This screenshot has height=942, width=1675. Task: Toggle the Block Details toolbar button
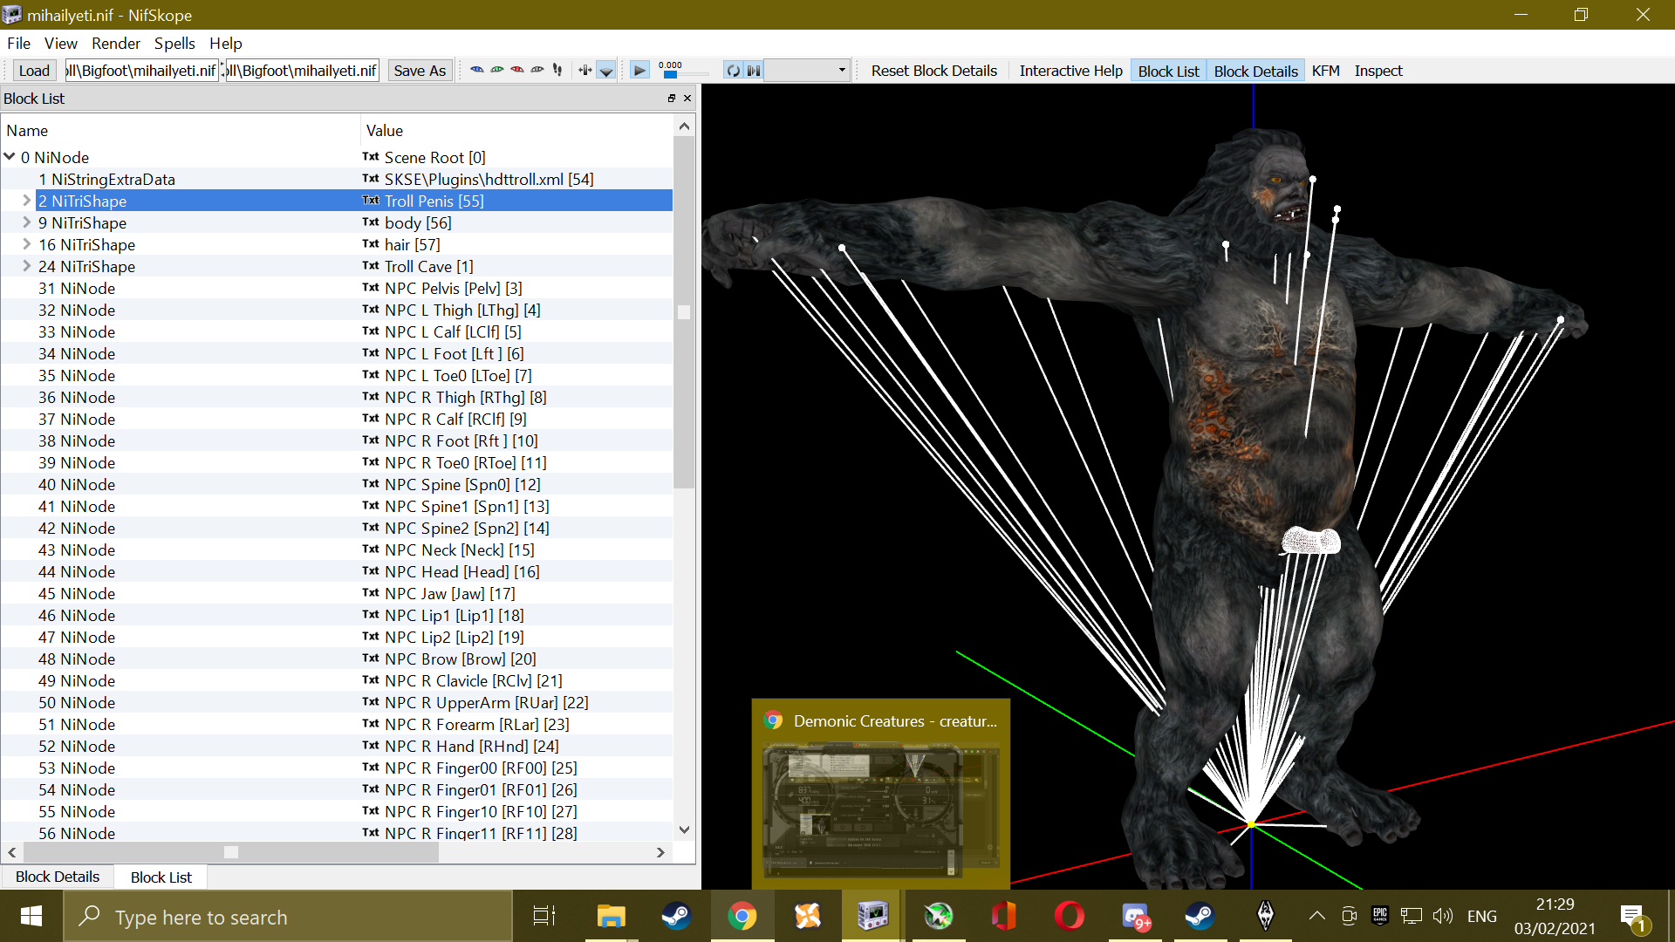click(1255, 71)
